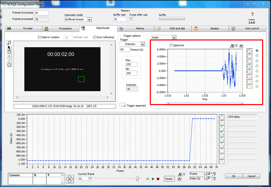Image resolution: width=271 pixels, height=187 pixels.
Task: Click the red plot legend icon in delay graph
Action: [222, 122]
